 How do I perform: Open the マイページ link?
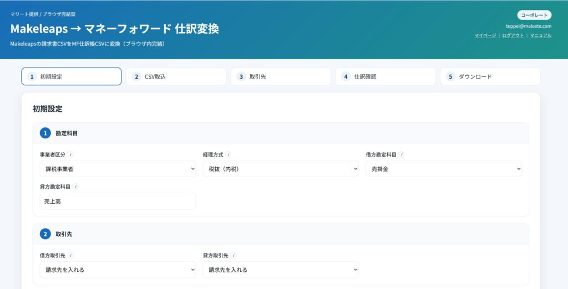pos(485,35)
